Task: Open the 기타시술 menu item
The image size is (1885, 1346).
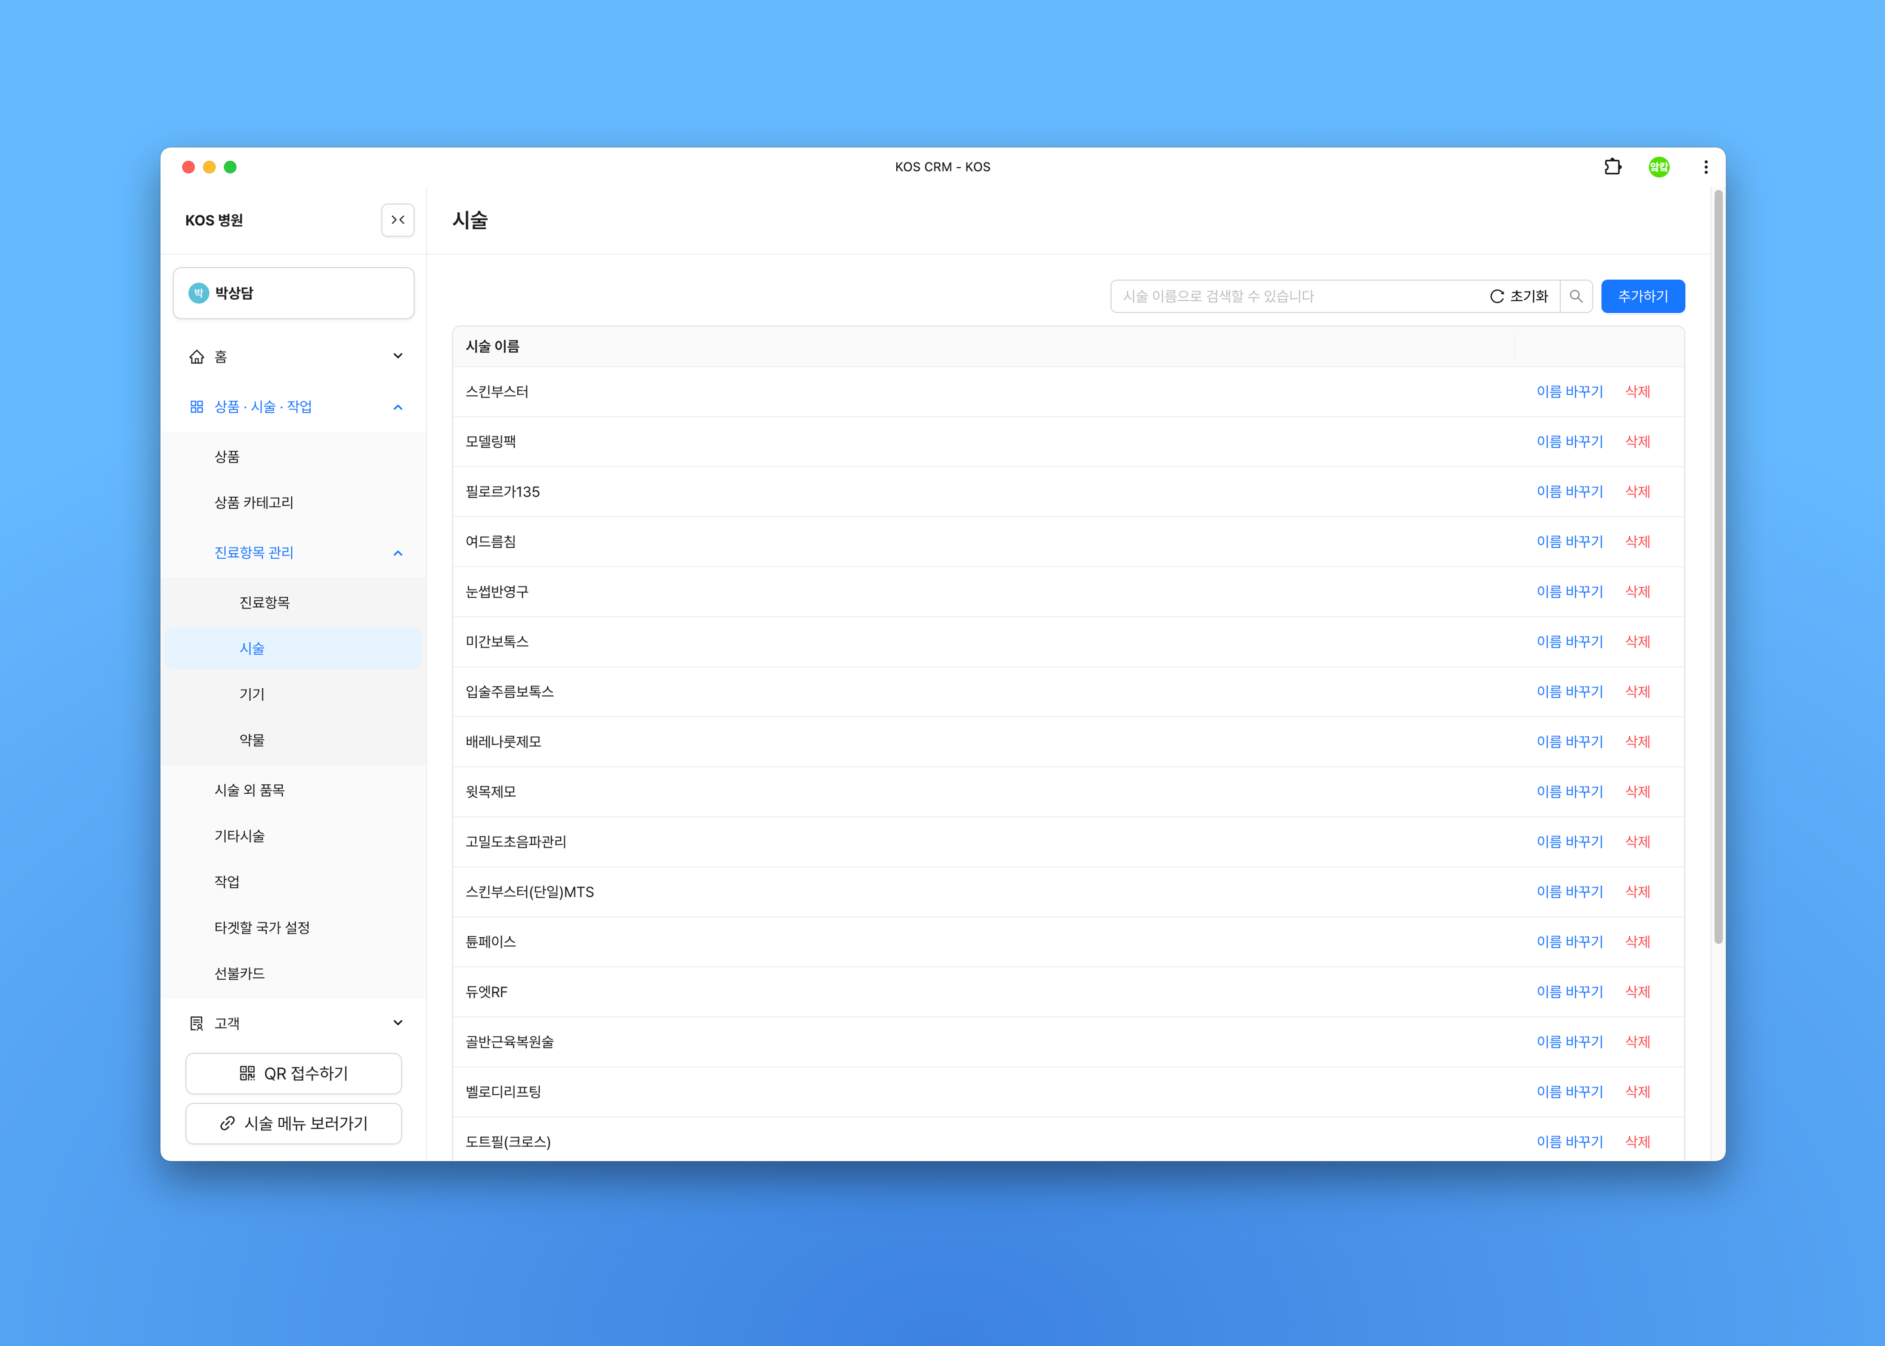Action: pos(294,835)
